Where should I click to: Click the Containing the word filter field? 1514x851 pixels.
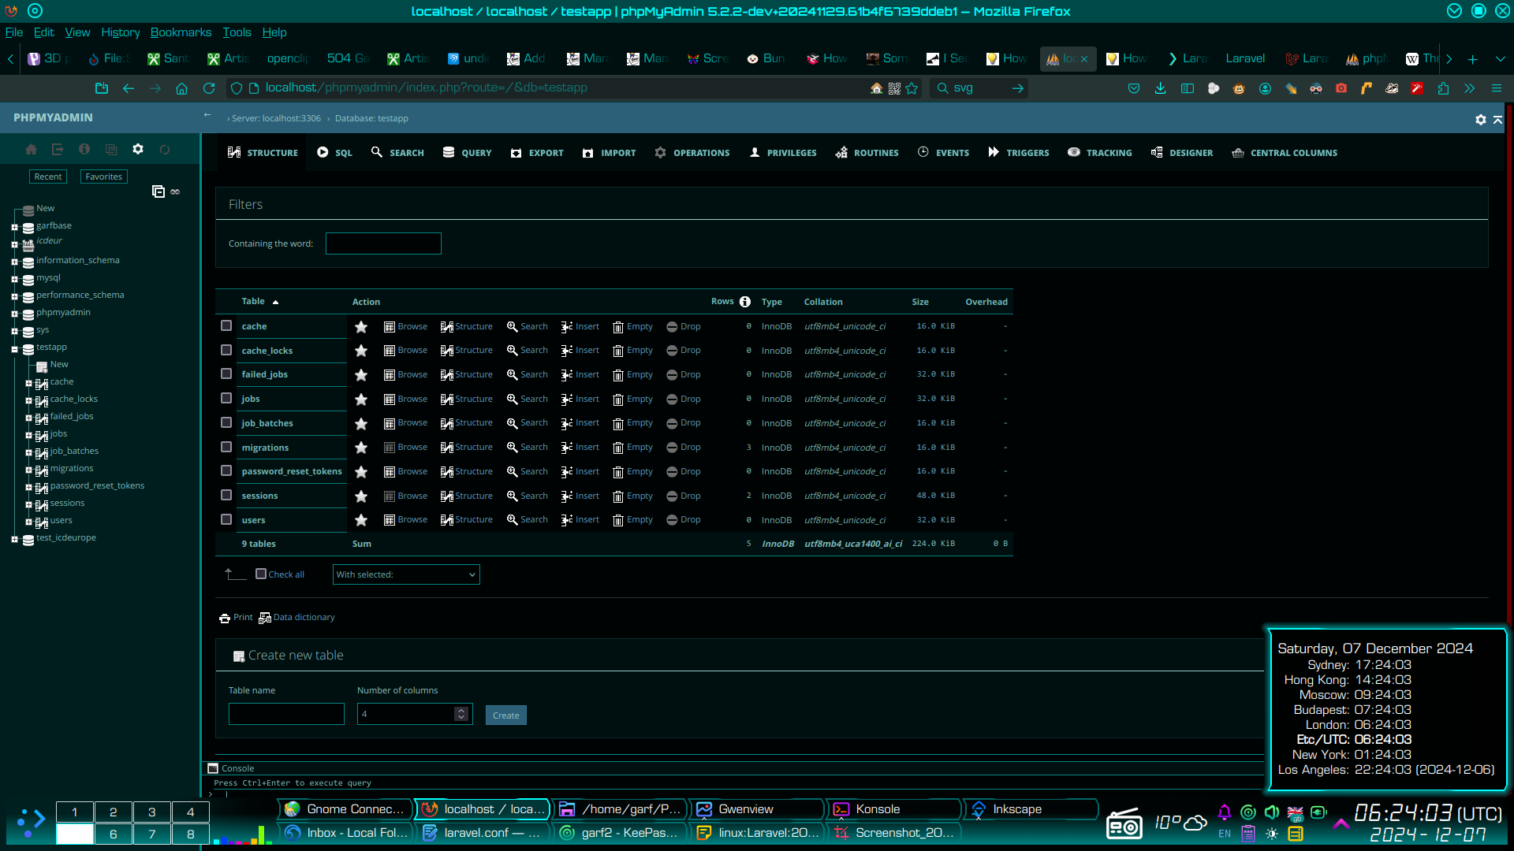tap(383, 243)
